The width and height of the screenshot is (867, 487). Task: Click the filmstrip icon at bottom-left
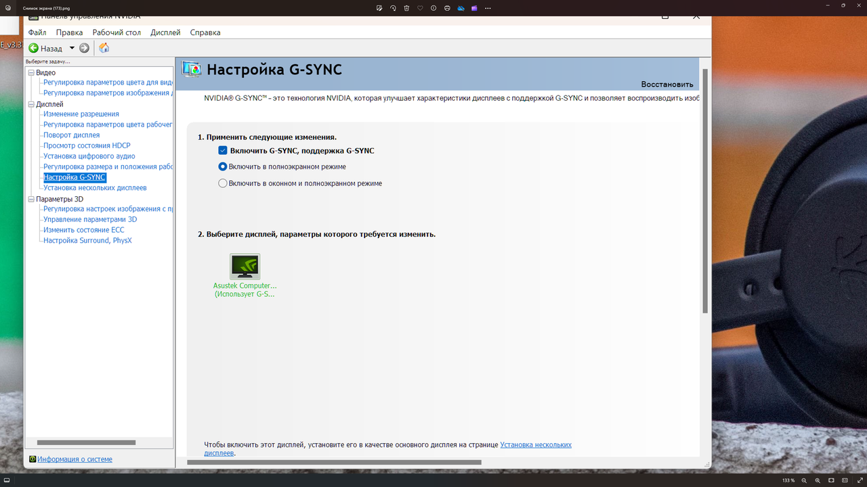point(7,480)
